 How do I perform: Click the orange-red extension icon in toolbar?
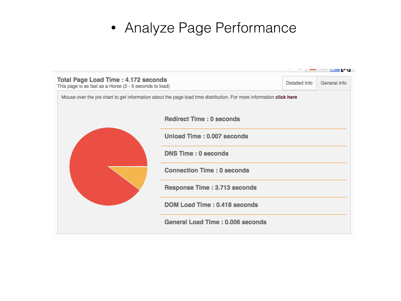(313, 69)
